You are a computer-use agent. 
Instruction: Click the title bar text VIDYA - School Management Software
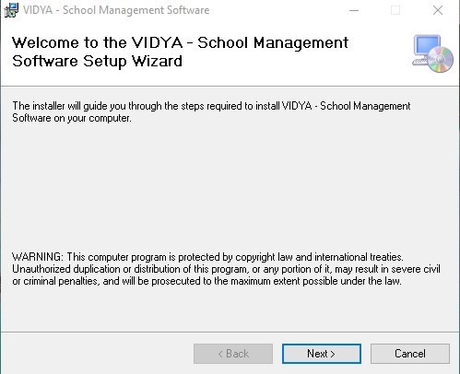pos(116,10)
